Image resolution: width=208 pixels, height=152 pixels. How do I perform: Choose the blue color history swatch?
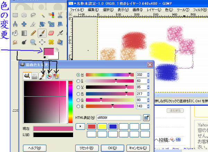point(113,127)
